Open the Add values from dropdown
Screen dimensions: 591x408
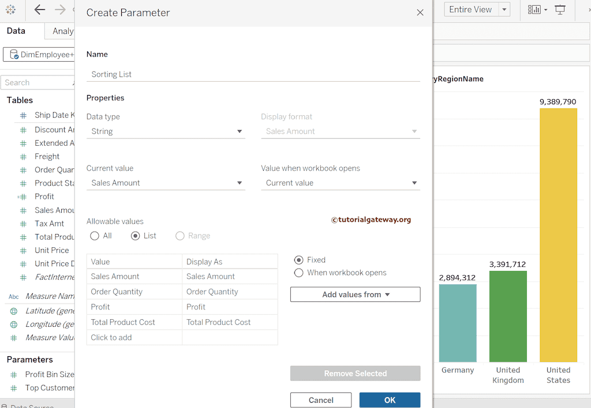[355, 294]
